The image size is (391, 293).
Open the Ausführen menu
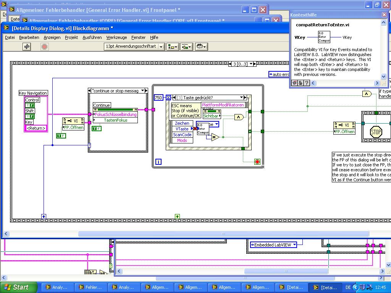click(x=92, y=37)
